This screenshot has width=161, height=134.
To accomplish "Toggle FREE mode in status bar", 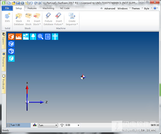I will 117,131.
